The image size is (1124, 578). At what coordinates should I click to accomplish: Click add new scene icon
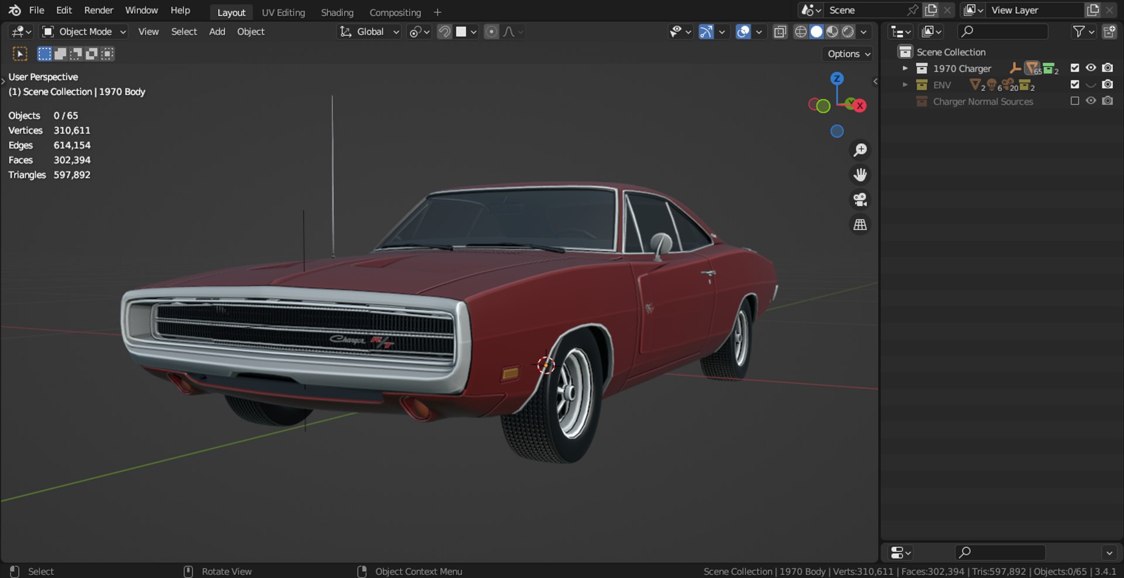pyautogui.click(x=931, y=10)
